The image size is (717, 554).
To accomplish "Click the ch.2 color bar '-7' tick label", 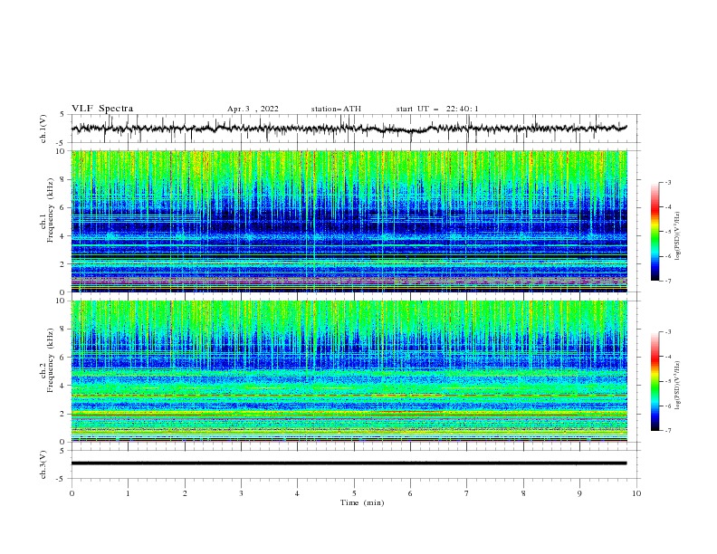I will (x=667, y=430).
